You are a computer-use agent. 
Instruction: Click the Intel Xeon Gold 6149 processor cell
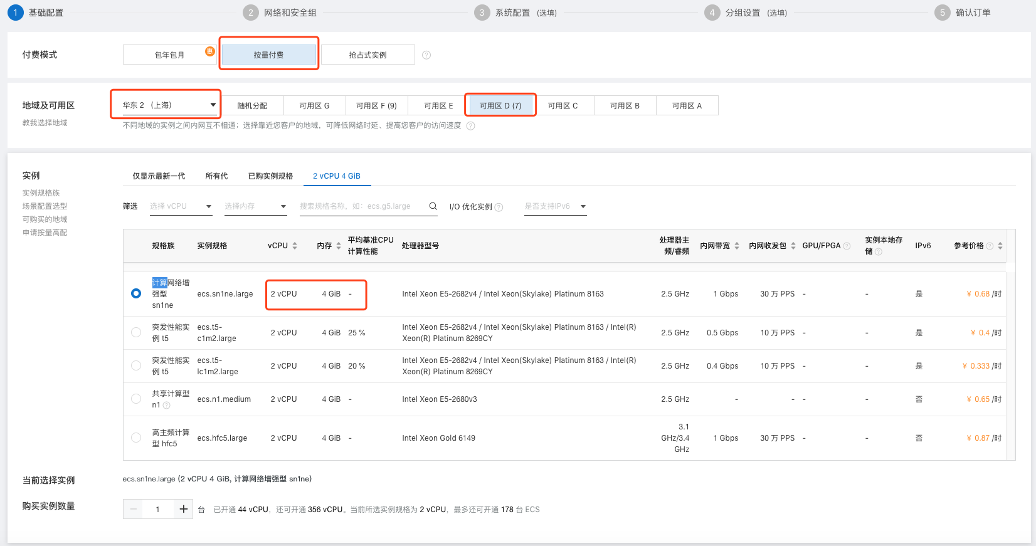tap(439, 438)
